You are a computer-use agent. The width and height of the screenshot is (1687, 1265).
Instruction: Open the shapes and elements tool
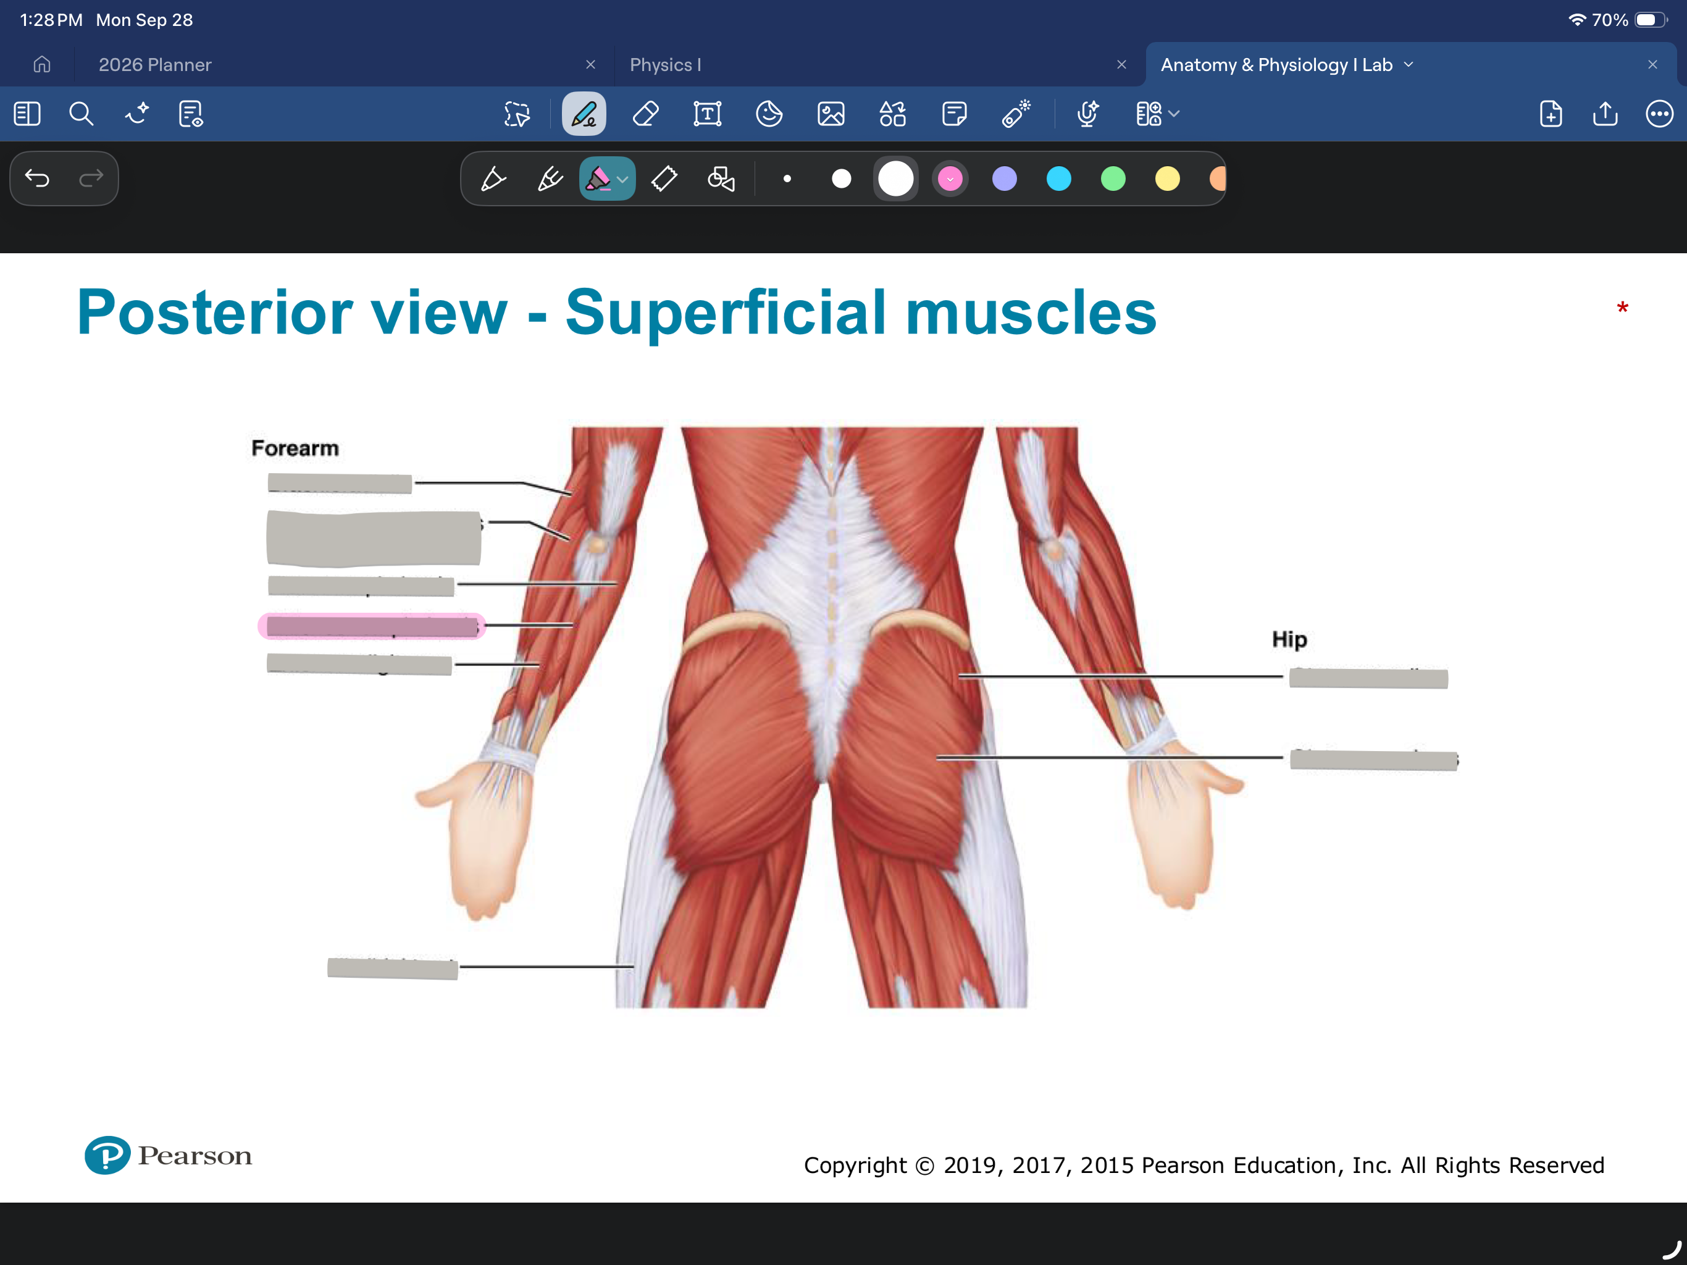tap(893, 114)
